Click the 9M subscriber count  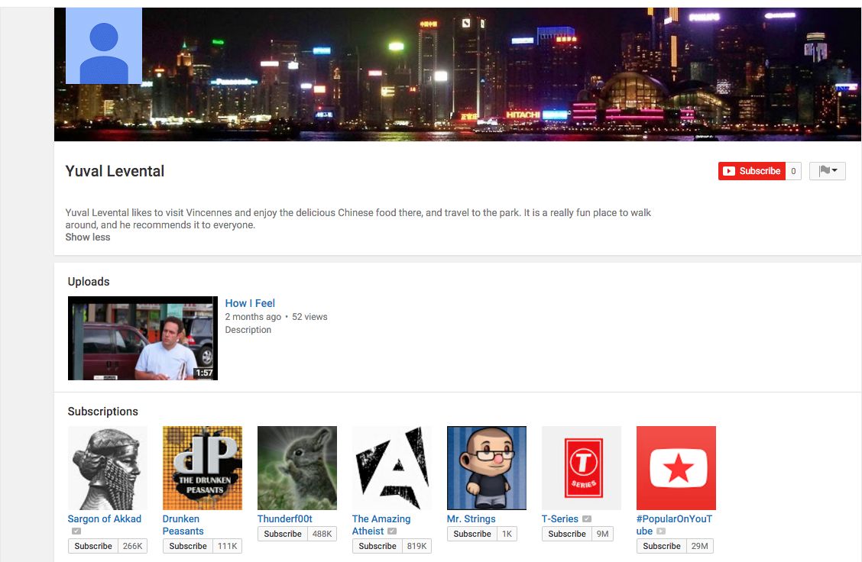tap(602, 534)
